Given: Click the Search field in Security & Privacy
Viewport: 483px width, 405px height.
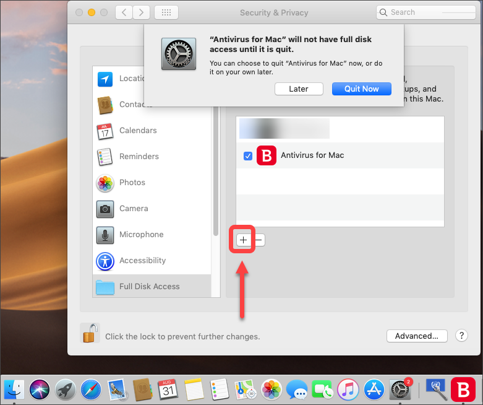Looking at the screenshot, I should click(x=426, y=12).
